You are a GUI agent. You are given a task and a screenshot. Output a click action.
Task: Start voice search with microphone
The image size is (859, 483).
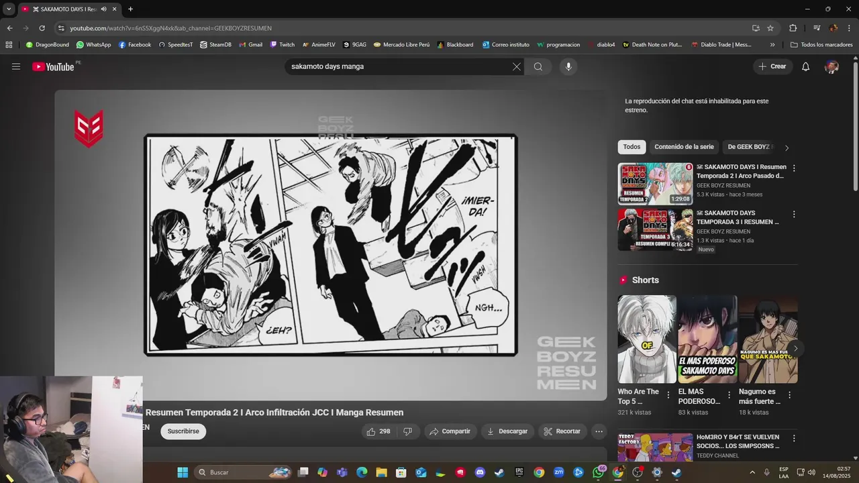pyautogui.click(x=568, y=66)
